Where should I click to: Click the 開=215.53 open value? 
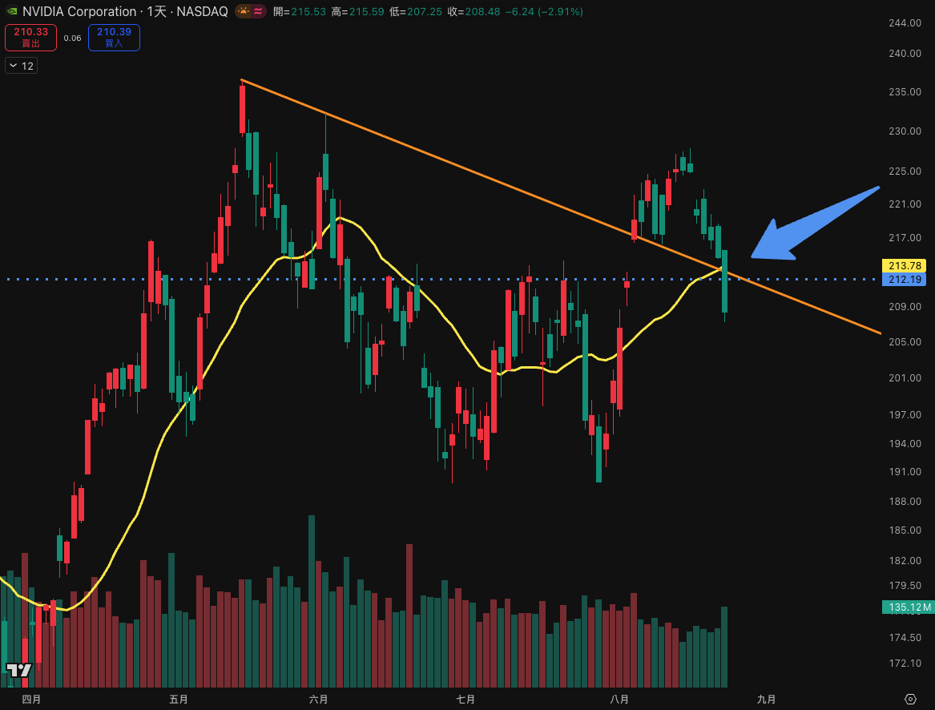pyautogui.click(x=300, y=11)
